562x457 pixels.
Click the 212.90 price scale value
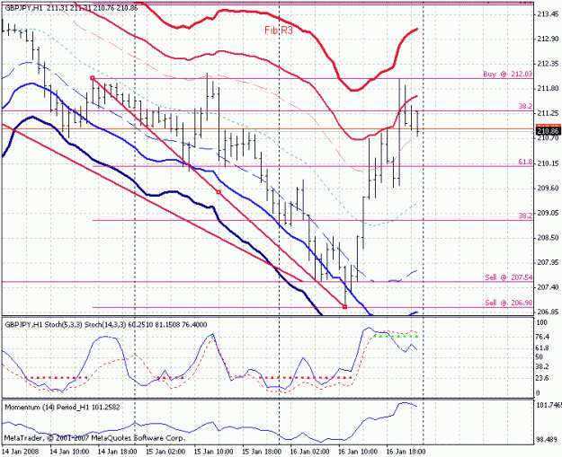tap(548, 39)
